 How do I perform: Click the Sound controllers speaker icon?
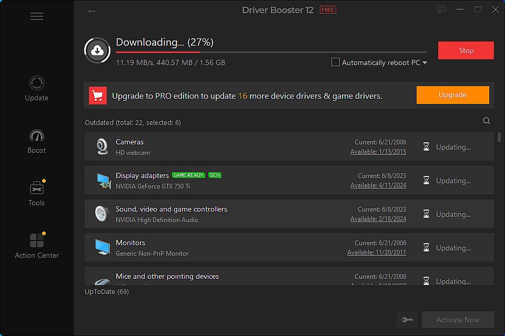tap(102, 214)
